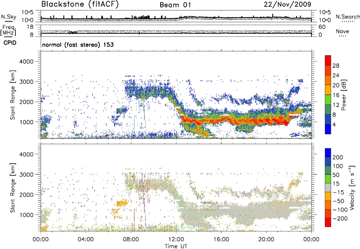Click the 'Time UT' axis label
Screen dimensions: 360x249
pos(176,246)
